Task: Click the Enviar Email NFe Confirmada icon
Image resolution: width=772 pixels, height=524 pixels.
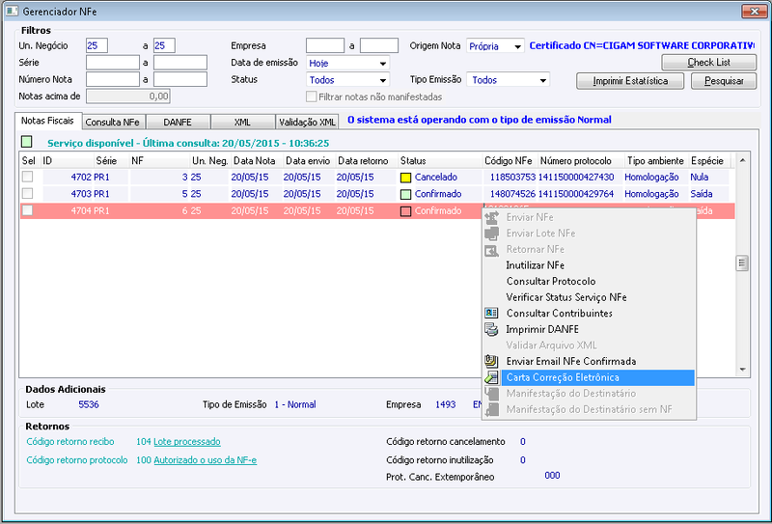Action: [491, 362]
